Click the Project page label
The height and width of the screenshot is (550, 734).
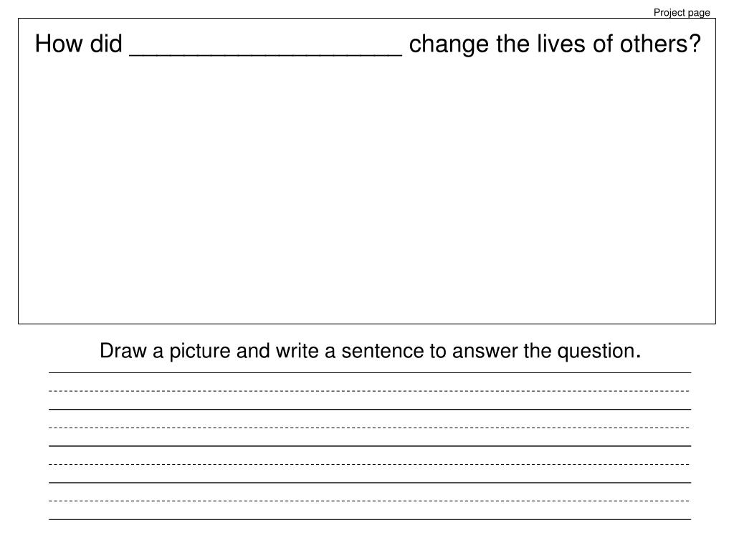point(682,13)
